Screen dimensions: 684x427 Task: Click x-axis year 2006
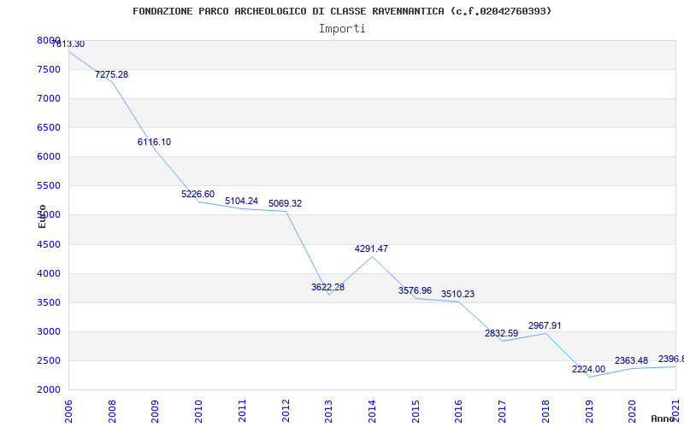coord(69,412)
